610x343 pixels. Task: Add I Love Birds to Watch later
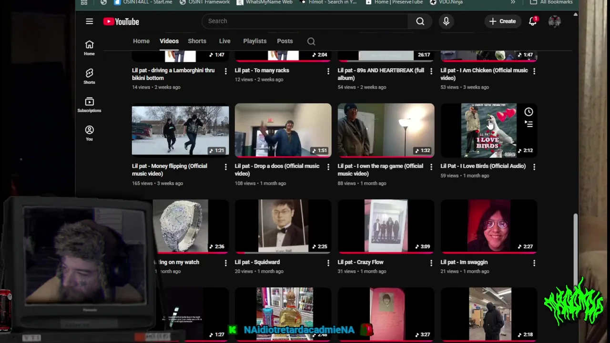click(x=529, y=112)
